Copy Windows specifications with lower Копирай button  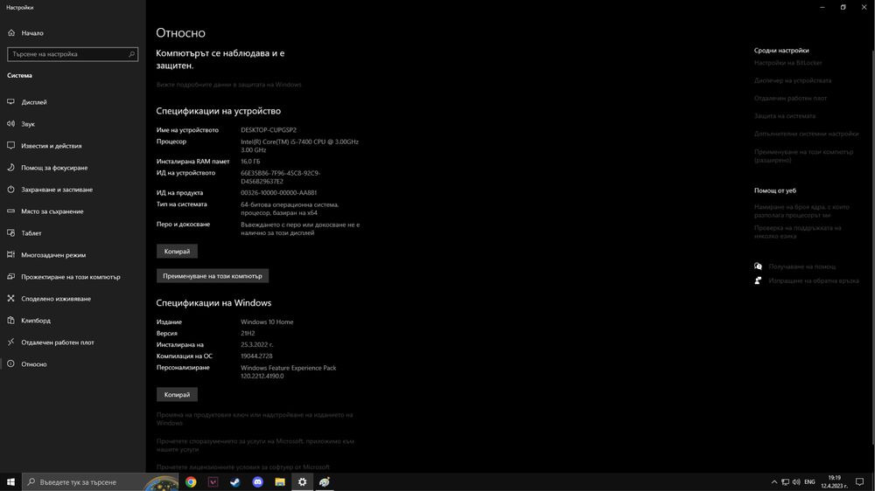pyautogui.click(x=177, y=395)
